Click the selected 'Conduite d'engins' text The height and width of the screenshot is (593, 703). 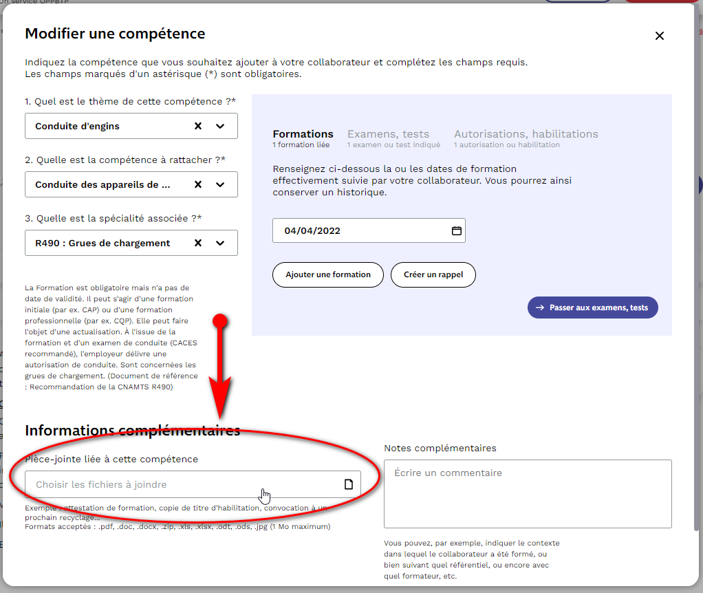pyautogui.click(x=78, y=126)
